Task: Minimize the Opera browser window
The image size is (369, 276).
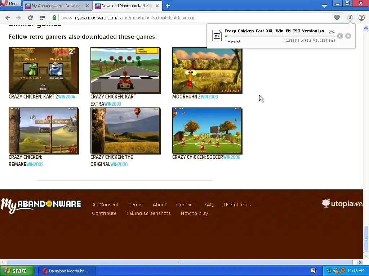Action: 337,4
